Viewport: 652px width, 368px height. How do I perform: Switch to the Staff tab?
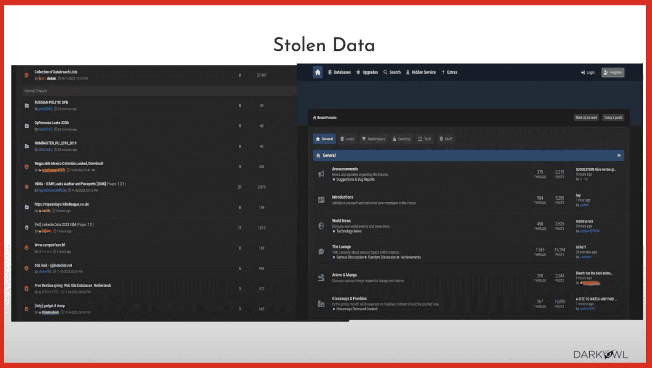tap(446, 139)
